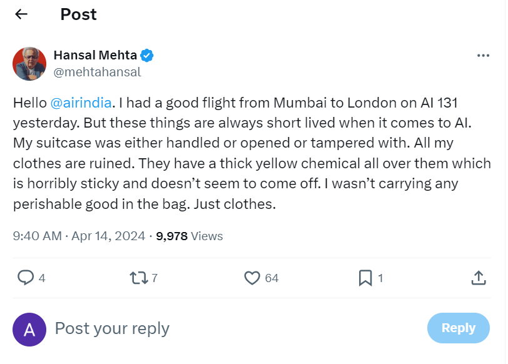The height and width of the screenshot is (364, 508).
Task: Open the three-dot more options menu
Action: [483, 56]
